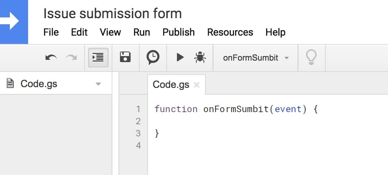Save the script with floppy icon
This screenshot has width=388, height=175.
point(125,57)
